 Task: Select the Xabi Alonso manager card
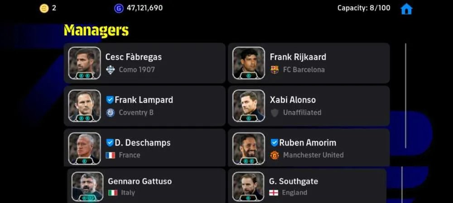pos(309,106)
